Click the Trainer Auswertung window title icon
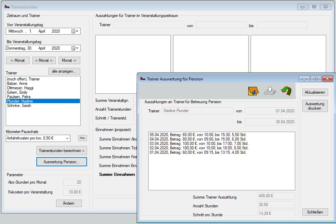Image resolution: width=336 pixels, height=224 pixels. pos(143,79)
